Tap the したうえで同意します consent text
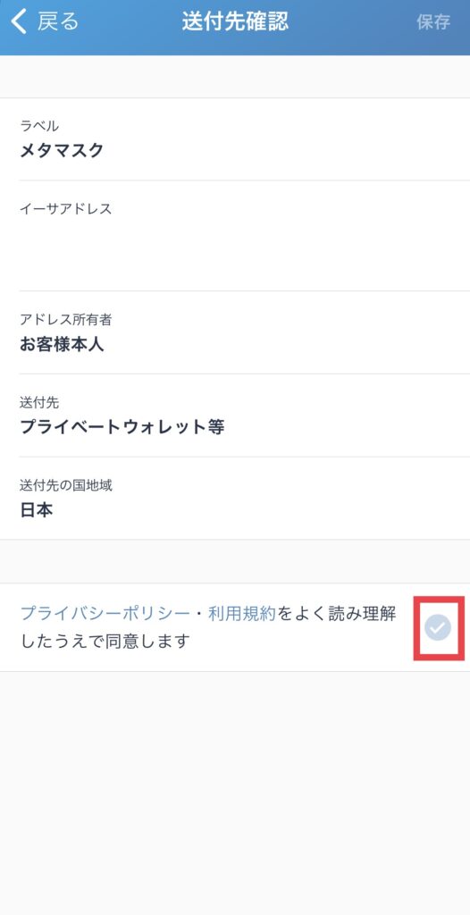 coord(105,642)
